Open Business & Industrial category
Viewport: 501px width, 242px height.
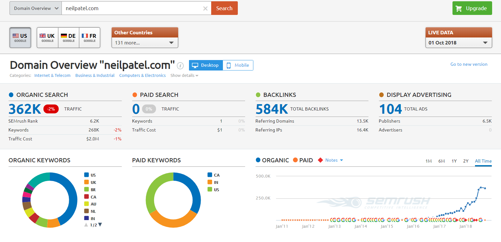95,76
